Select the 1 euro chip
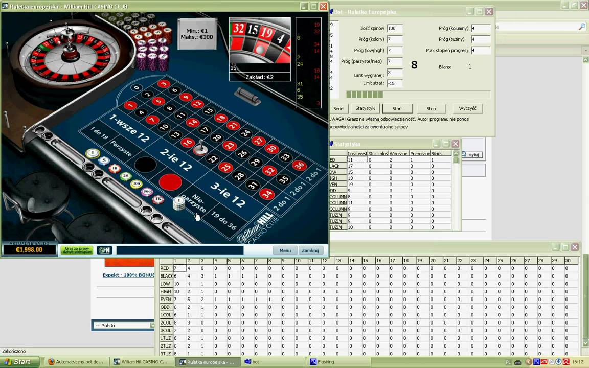 point(93,153)
